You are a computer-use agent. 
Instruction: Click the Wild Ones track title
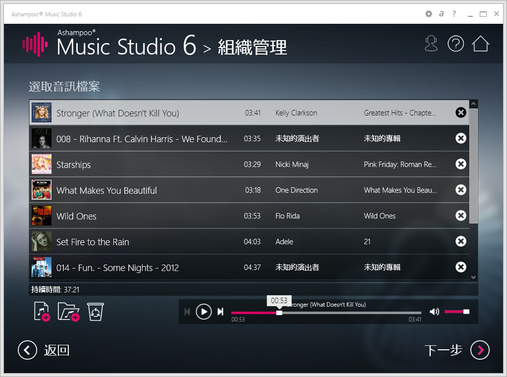76,216
